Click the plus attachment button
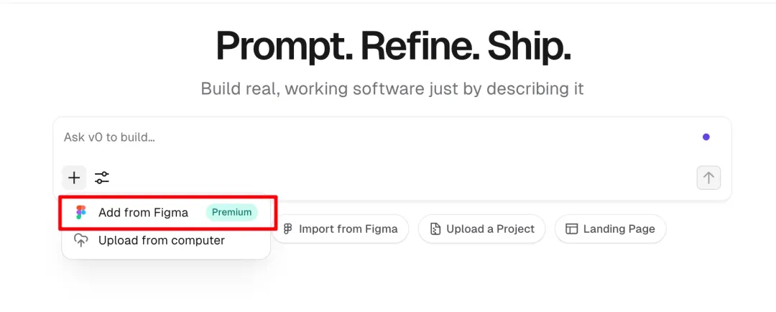 tap(74, 178)
